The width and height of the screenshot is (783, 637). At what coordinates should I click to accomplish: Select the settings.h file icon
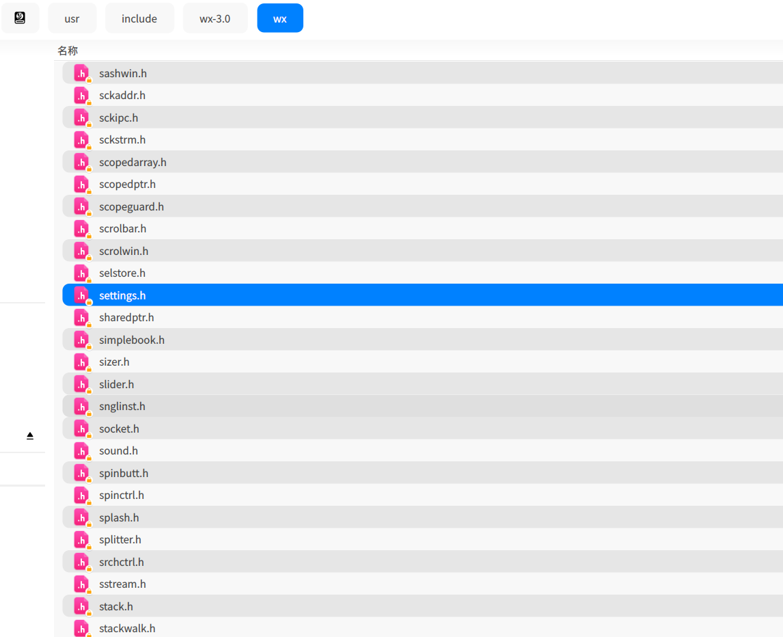[x=82, y=296]
